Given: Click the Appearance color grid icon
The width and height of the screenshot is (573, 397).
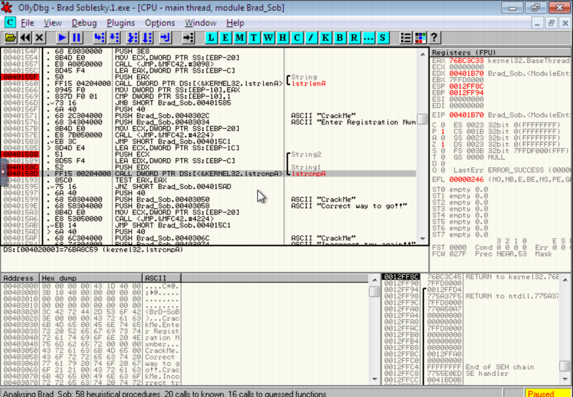Looking at the screenshot, I should pyautogui.click(x=419, y=37).
